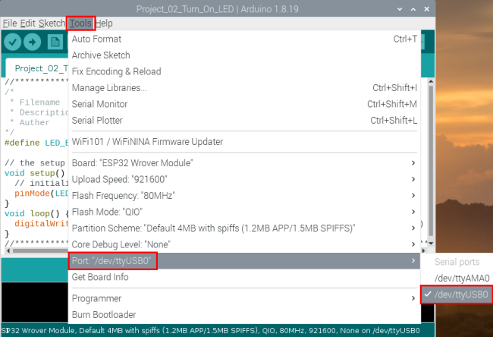Image resolution: width=493 pixels, height=337 pixels.
Task: Click the 'Auther' comment line
Action: pyautogui.click(x=30, y=122)
